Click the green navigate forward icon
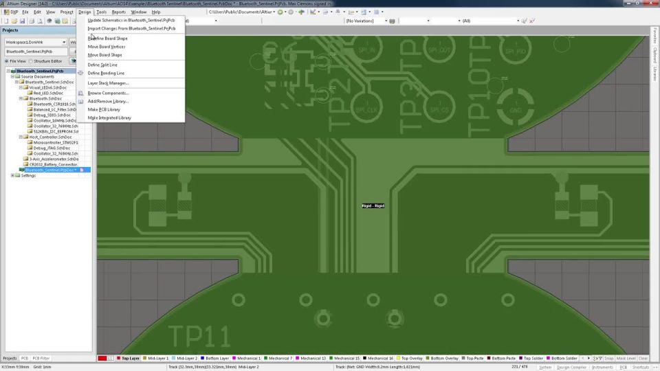 pyautogui.click(x=280, y=12)
